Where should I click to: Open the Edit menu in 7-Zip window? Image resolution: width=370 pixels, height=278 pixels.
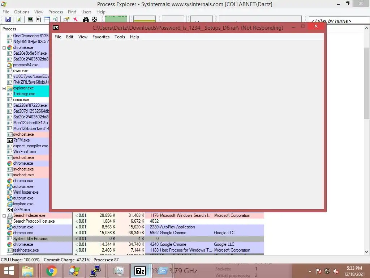tap(70, 37)
